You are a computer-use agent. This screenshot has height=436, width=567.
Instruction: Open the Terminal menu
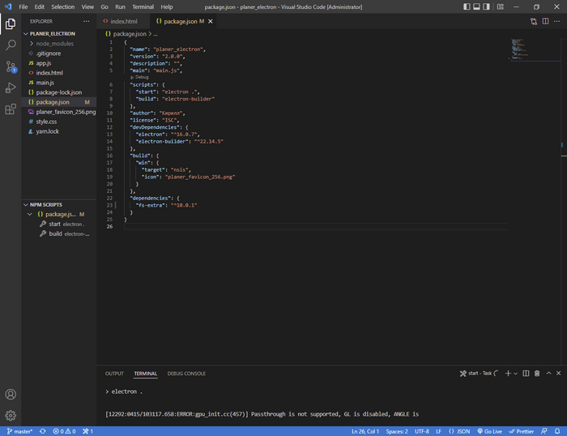click(143, 6)
